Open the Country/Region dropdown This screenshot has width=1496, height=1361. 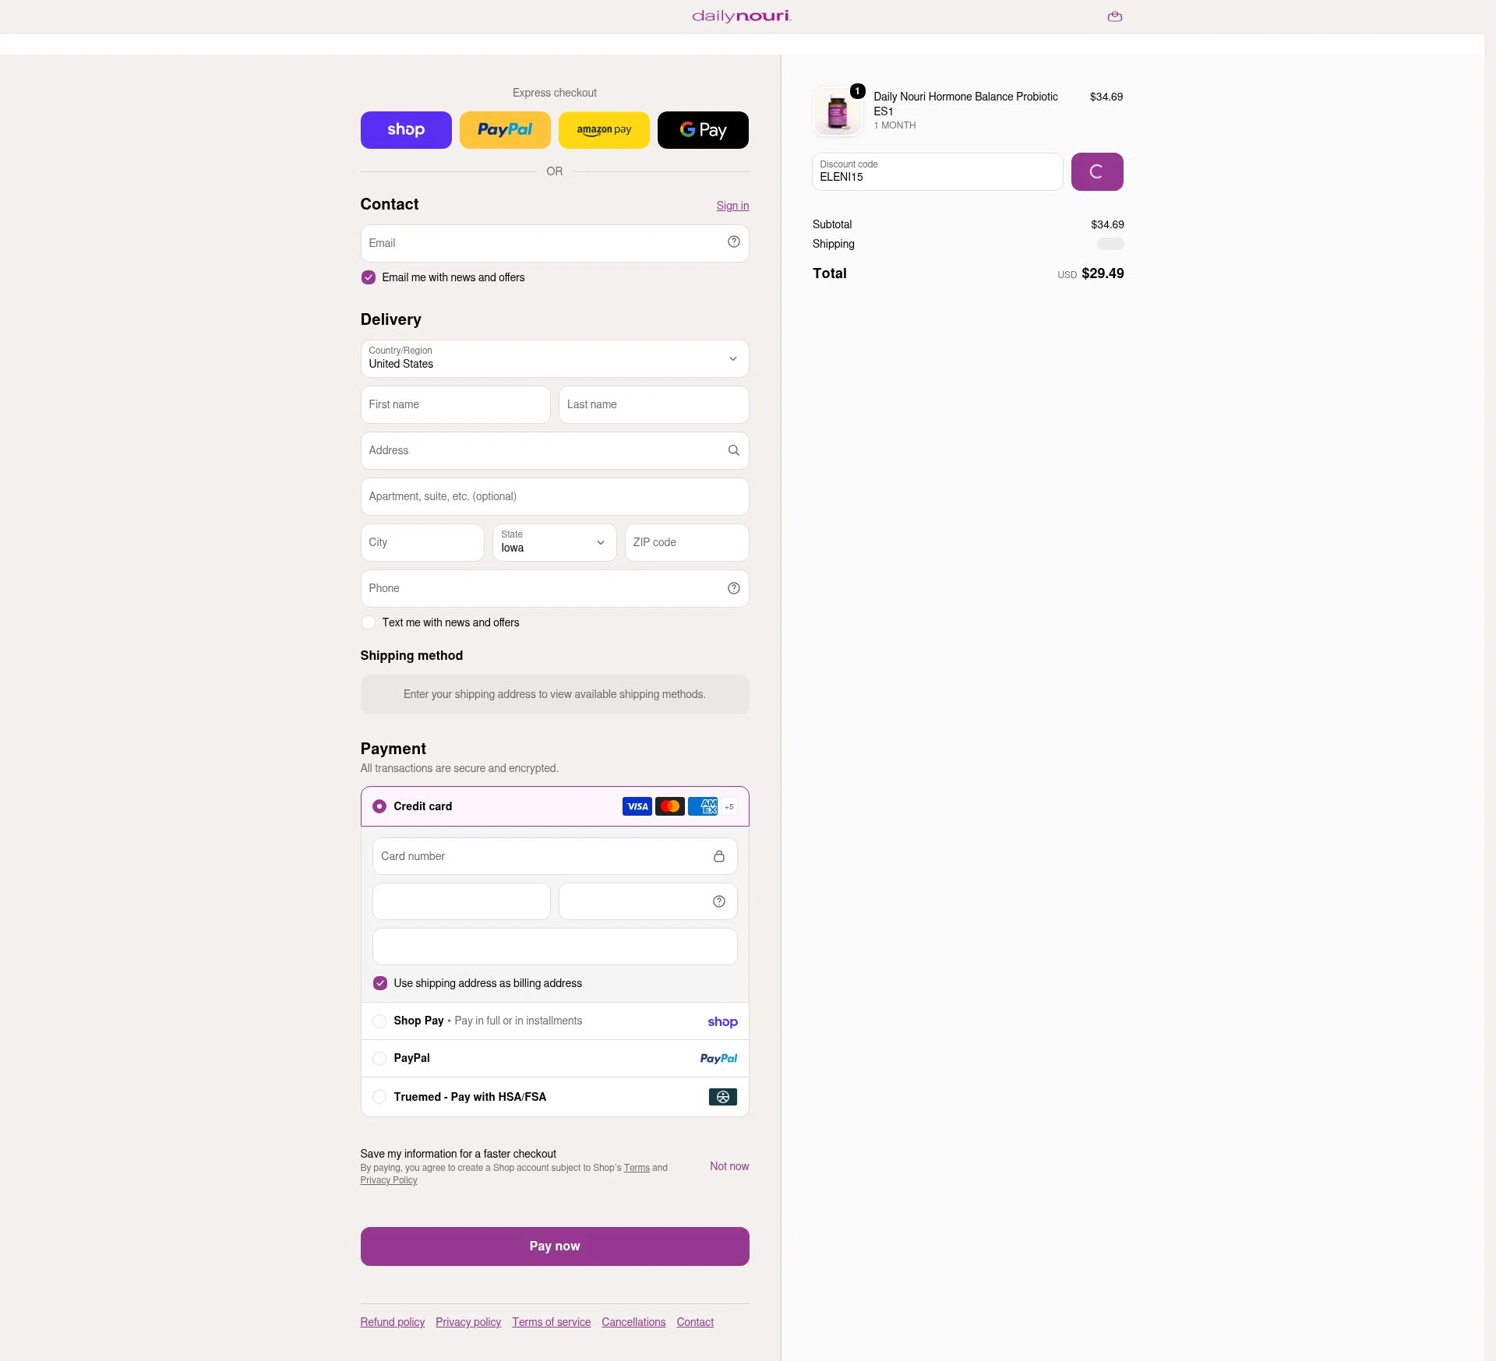click(555, 358)
